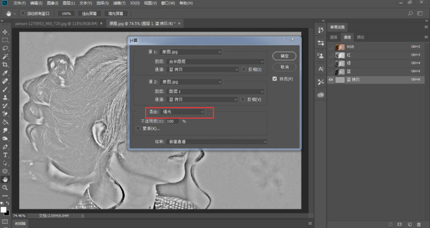The width and height of the screenshot is (430, 228).
Task: Open Hand tool preset picker arrow
Action: [14, 13]
